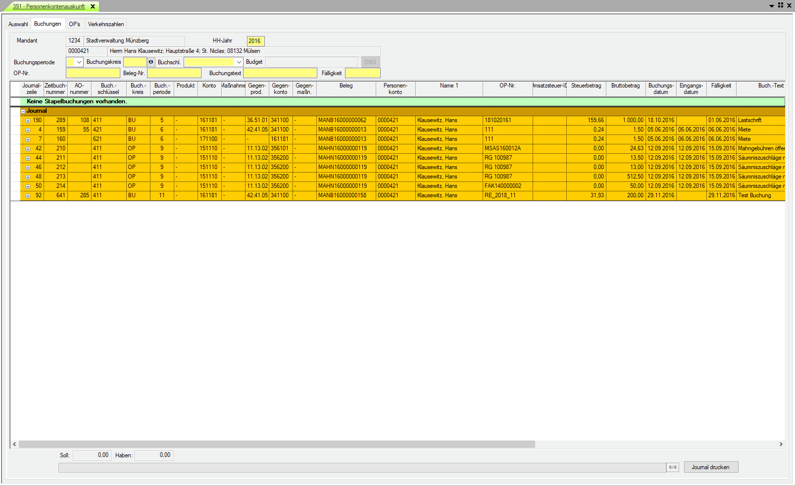Click the info icon next to Buchungskreis
The image size is (795, 486).
point(151,62)
